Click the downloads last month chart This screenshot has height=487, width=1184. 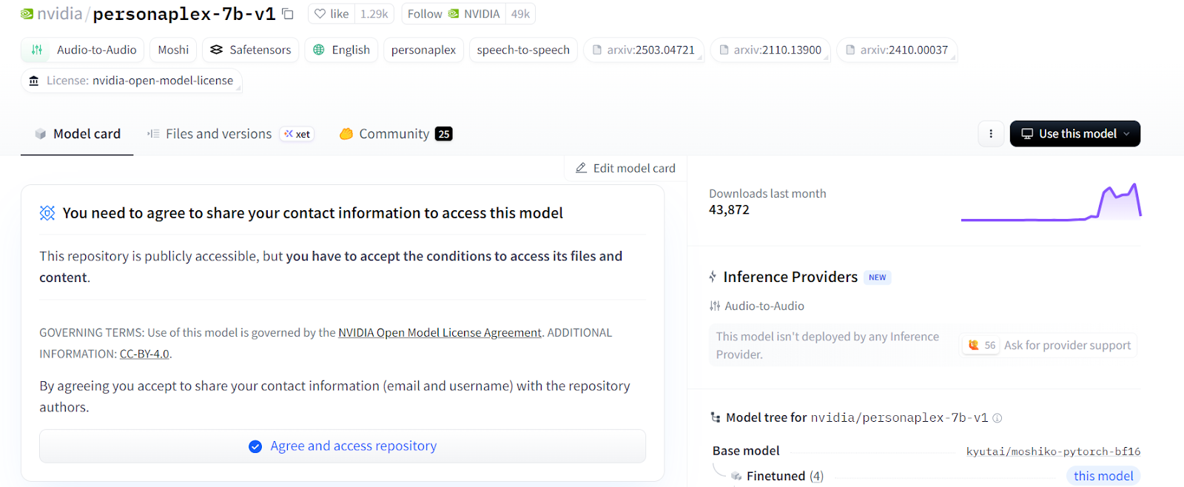(x=1051, y=204)
